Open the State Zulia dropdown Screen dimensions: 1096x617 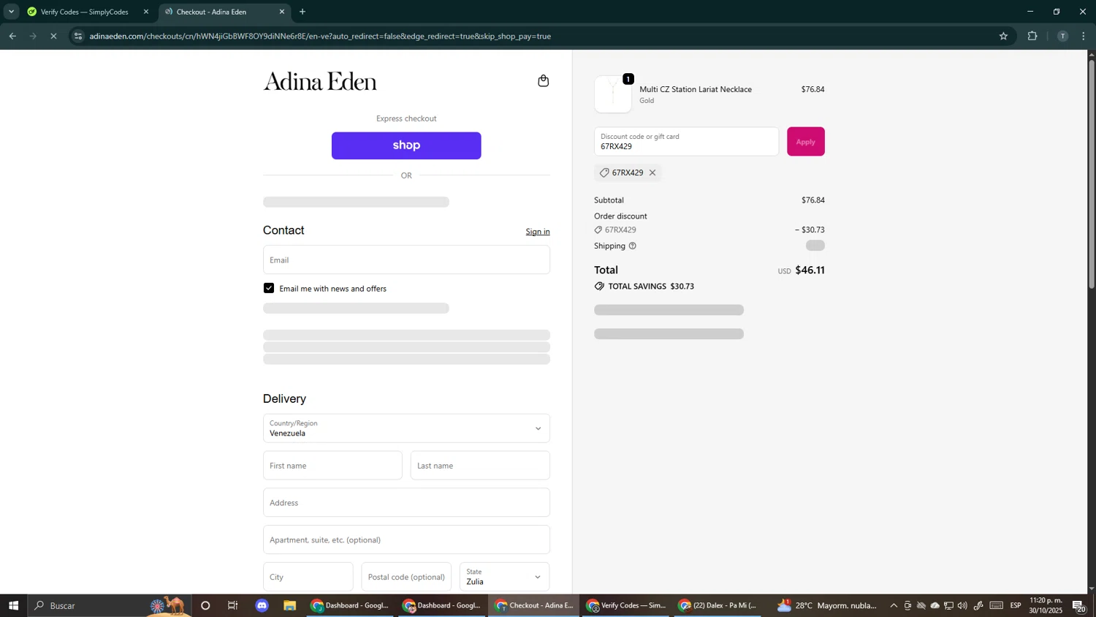point(505,577)
